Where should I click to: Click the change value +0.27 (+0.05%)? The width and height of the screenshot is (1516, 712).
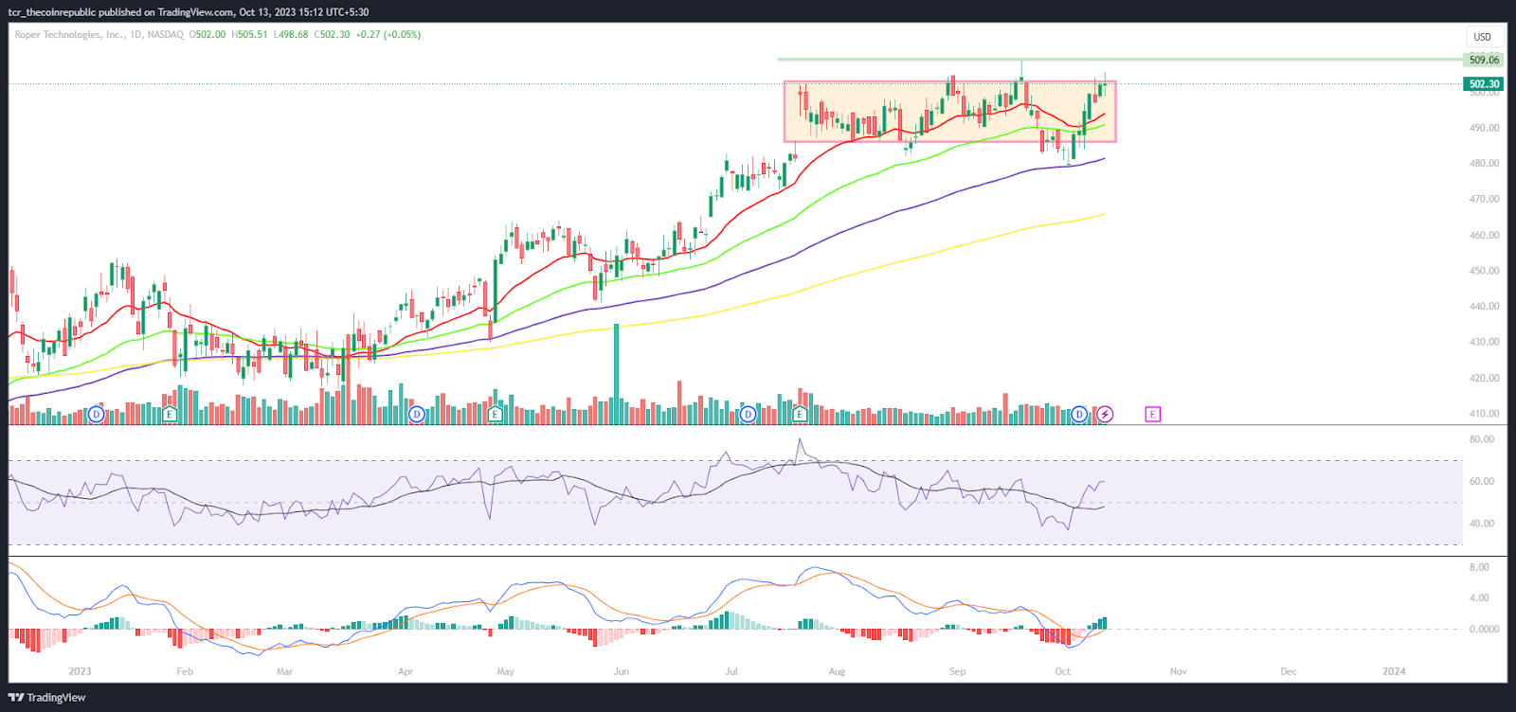click(x=388, y=34)
